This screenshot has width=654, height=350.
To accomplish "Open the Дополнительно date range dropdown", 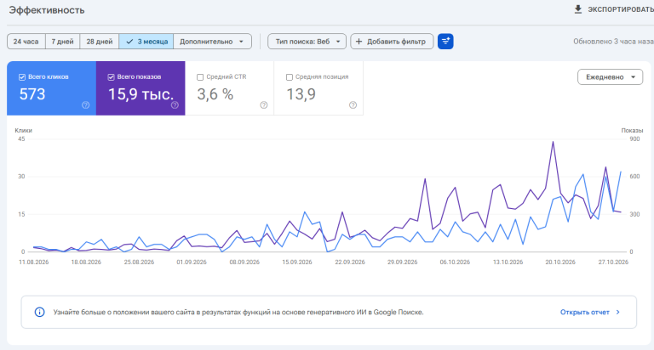I will (x=212, y=41).
